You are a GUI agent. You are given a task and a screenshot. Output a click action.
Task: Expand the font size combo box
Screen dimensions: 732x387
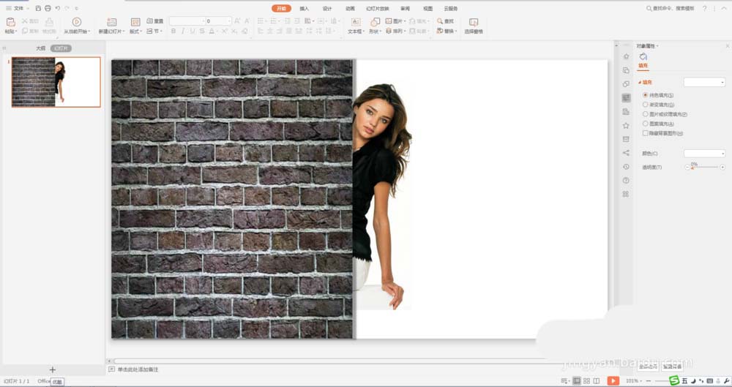pyautogui.click(x=229, y=21)
